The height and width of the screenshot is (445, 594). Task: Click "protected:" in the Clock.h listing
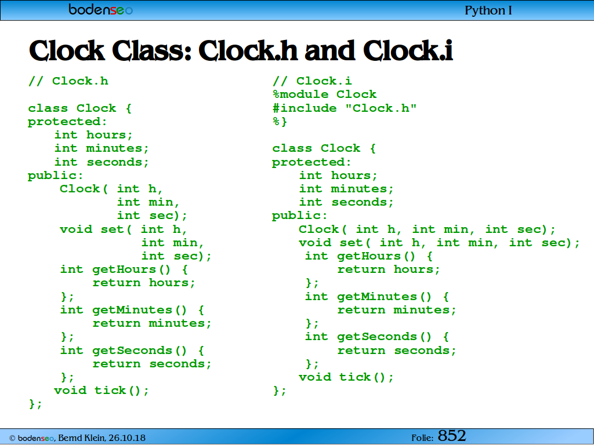(67, 122)
